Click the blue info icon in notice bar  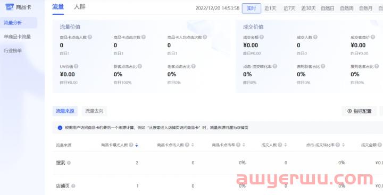60,128
